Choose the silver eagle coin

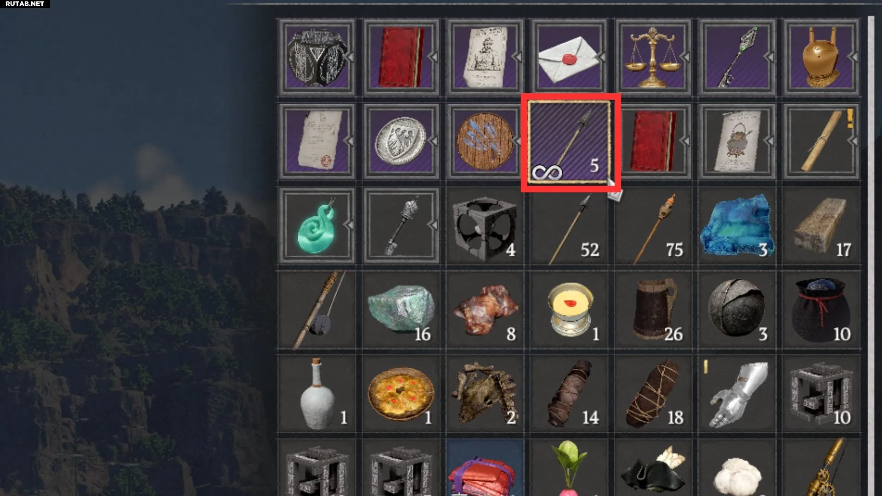(401, 141)
